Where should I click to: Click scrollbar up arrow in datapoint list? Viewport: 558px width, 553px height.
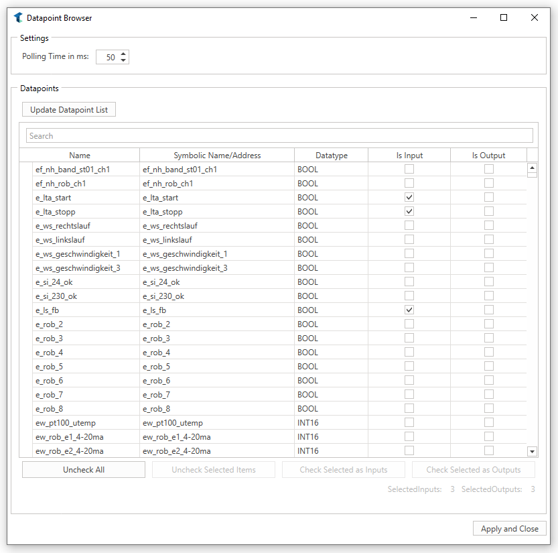click(x=532, y=168)
